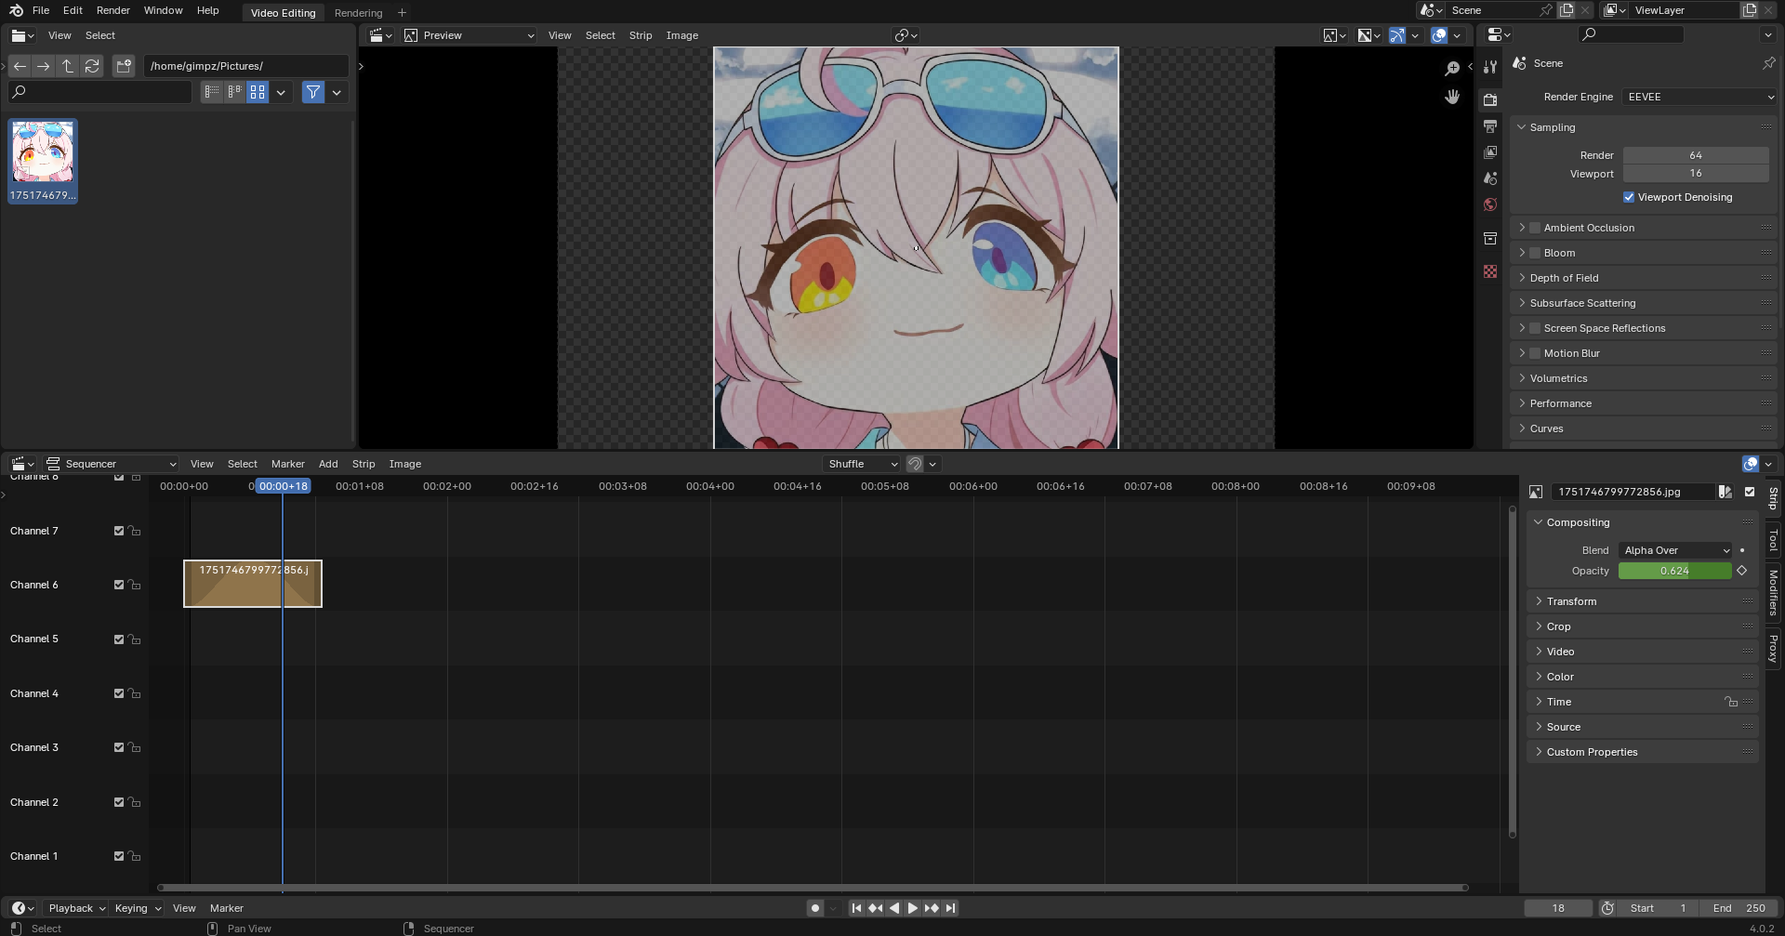1785x936 pixels.
Task: Open the World properties tab with globe icon
Action: pyautogui.click(x=1490, y=204)
